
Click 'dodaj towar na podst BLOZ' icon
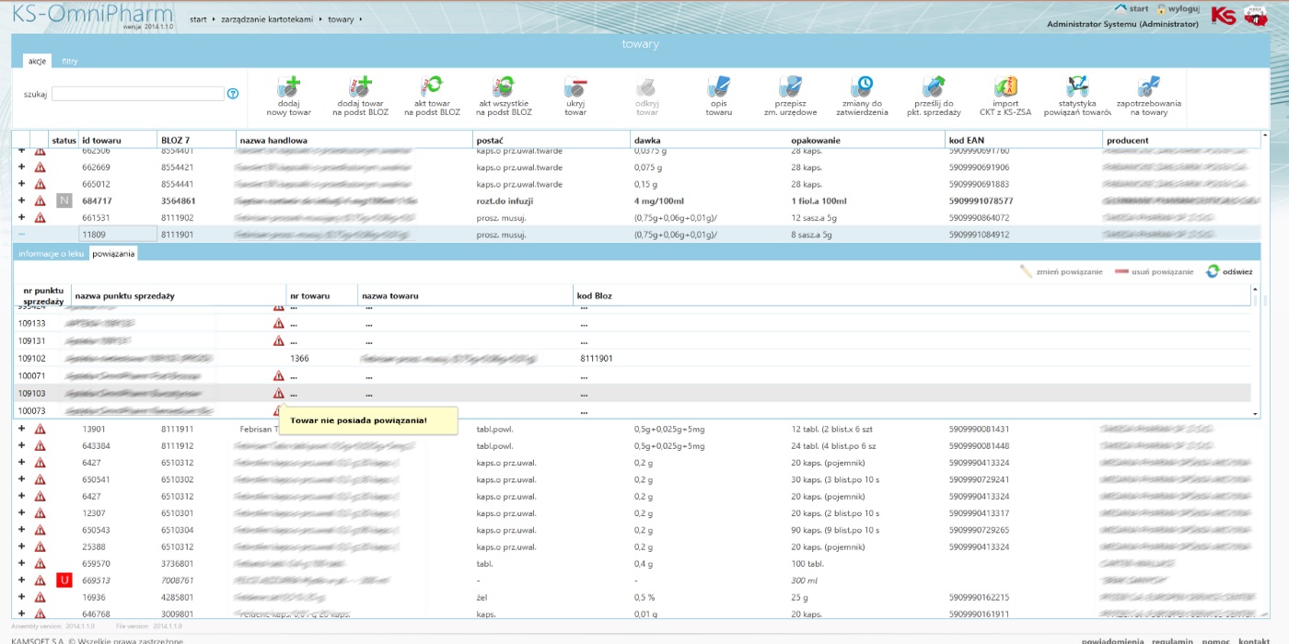[x=360, y=87]
